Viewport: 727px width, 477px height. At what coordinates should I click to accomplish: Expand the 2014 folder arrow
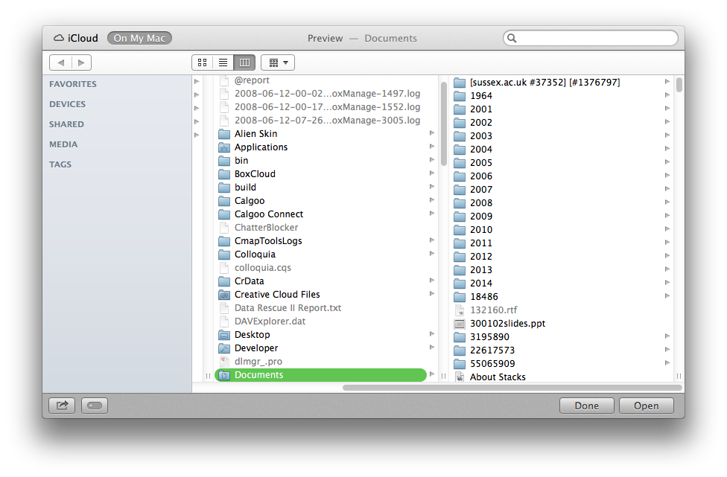point(667,283)
